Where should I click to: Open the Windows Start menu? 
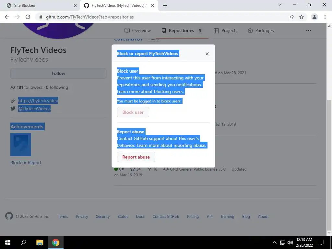click(x=8, y=243)
